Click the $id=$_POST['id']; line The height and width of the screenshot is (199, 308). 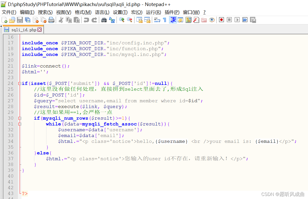click(x=60, y=95)
